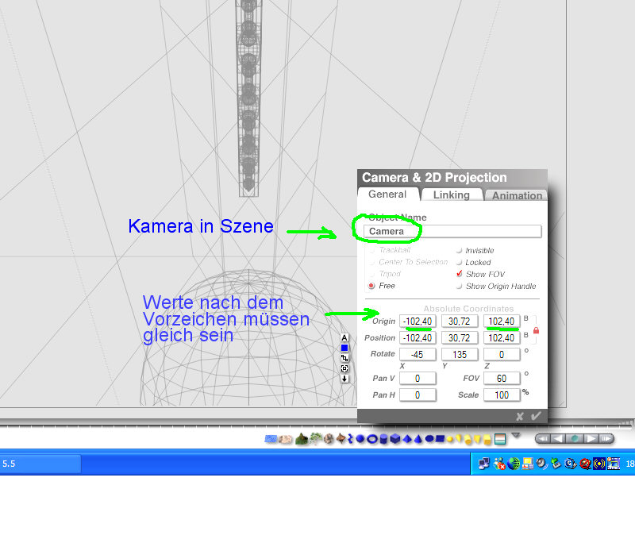Select trees icon in selection palette
Image resolution: width=635 pixels, height=543 pixels.
(316, 438)
